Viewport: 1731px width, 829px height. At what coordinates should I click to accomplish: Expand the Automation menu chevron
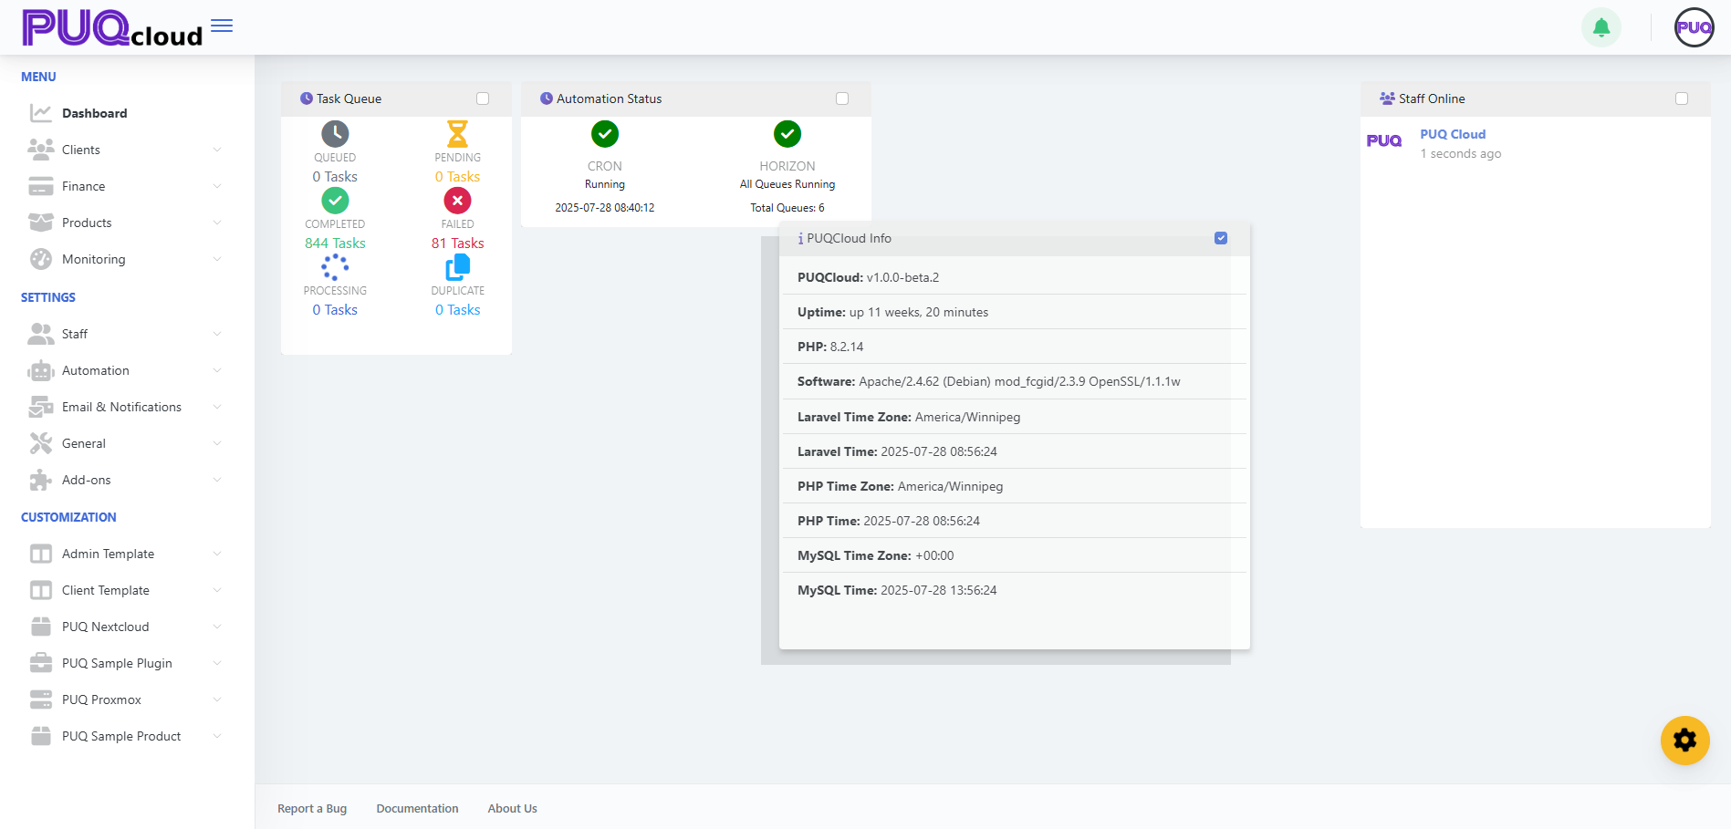click(216, 370)
